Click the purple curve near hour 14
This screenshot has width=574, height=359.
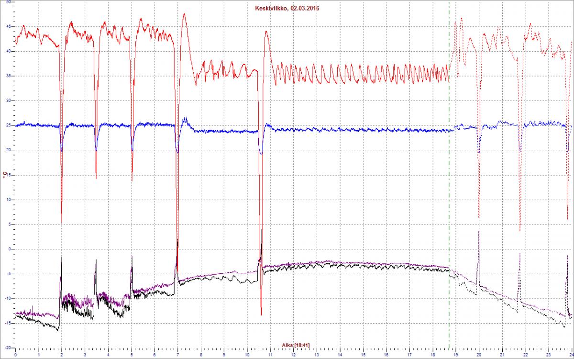coord(340,262)
